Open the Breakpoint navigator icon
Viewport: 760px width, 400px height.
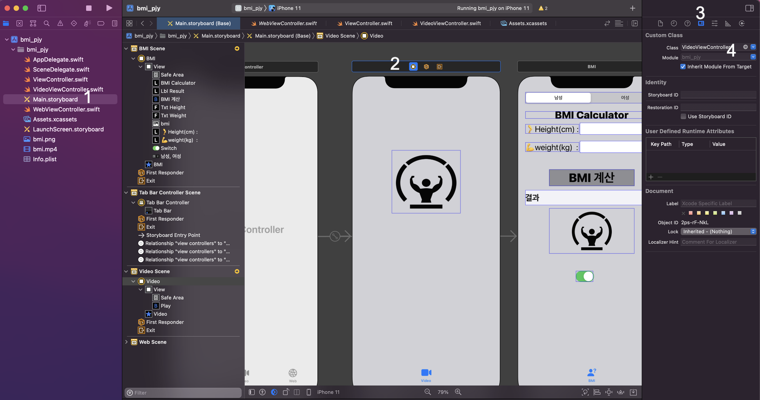point(101,24)
